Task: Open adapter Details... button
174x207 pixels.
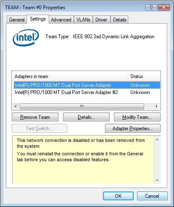Action: coord(86,117)
